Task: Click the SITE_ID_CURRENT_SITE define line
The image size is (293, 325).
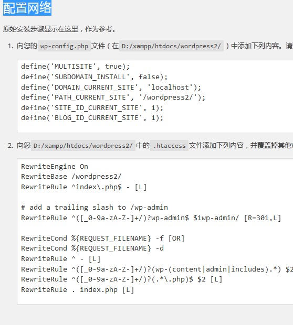Action: [92, 107]
